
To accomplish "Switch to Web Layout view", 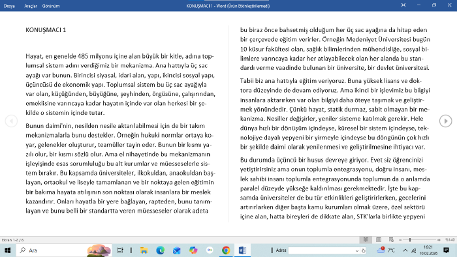I will pos(391,240).
